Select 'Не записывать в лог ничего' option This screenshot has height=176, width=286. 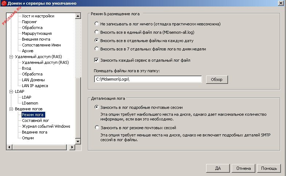96,24
